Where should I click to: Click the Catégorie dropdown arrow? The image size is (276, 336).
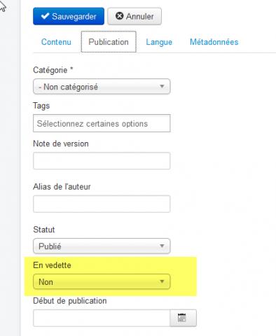click(162, 86)
